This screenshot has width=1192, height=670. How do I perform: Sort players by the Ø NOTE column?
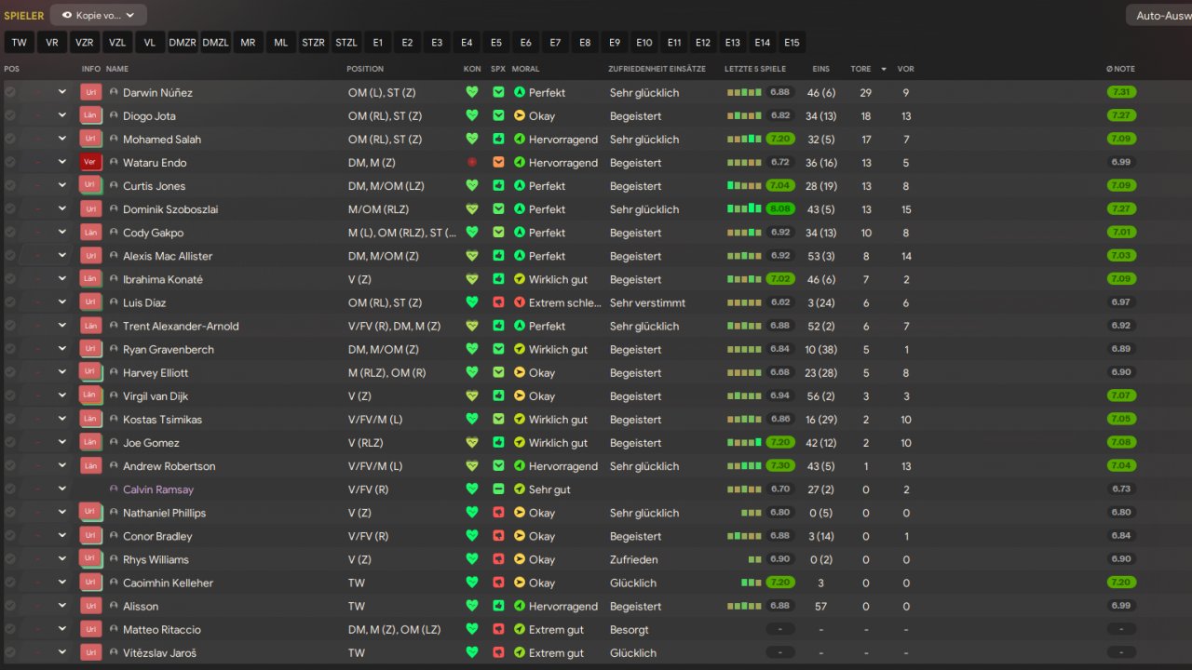click(1120, 69)
